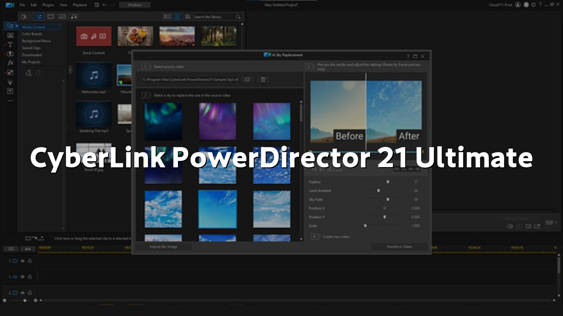Open the Effects Room (fx icon)
This screenshot has width=563, height=316.
click(x=10, y=63)
